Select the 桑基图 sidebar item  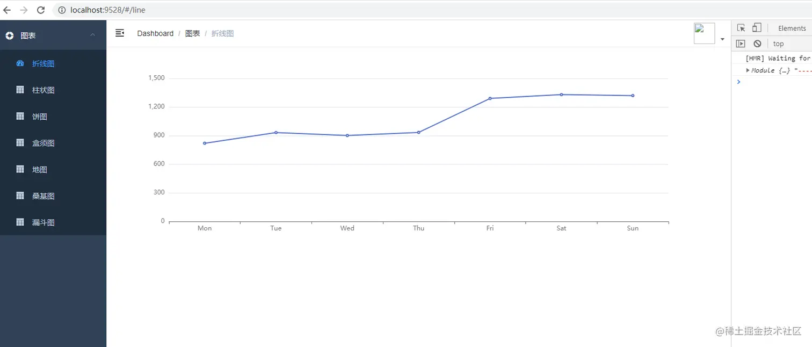point(44,196)
